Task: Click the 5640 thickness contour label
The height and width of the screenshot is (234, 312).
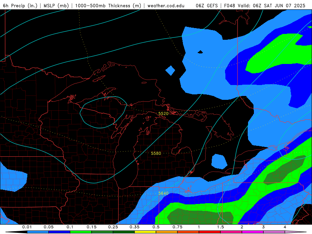Action: (163, 193)
